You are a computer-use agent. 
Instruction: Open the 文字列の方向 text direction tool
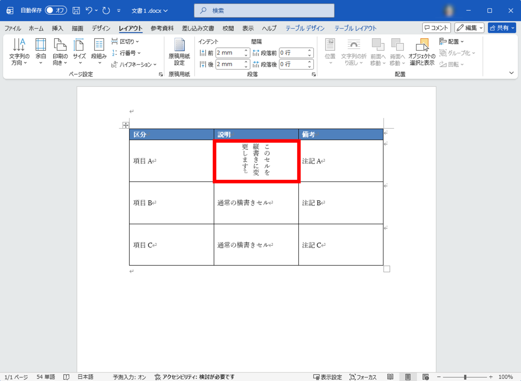pos(19,52)
